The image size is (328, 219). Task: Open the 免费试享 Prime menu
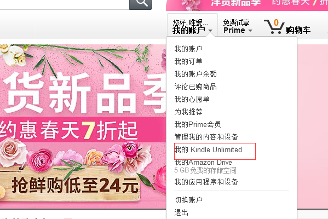click(238, 26)
